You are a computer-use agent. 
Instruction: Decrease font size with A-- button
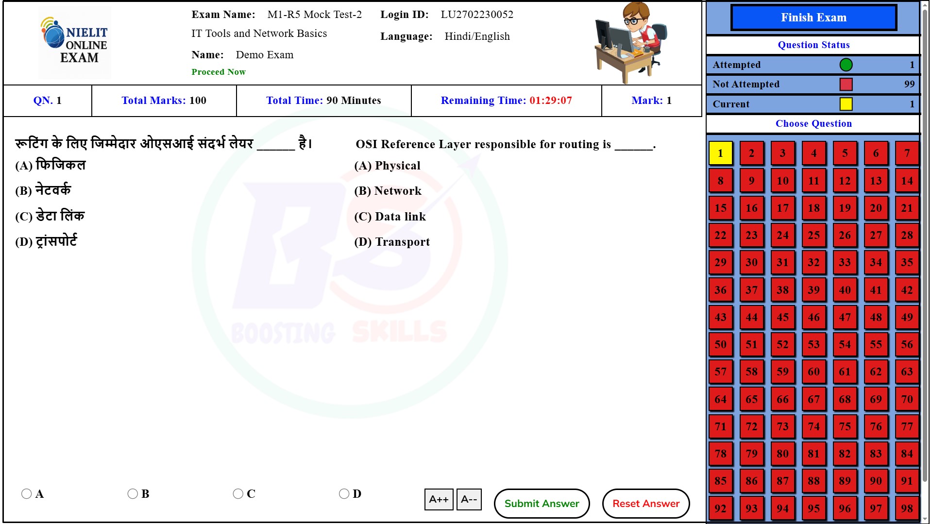click(469, 500)
